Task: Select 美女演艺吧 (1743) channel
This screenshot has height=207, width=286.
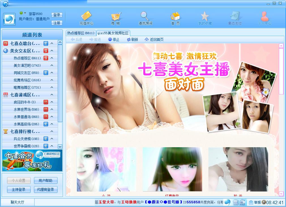Action: pos(30,65)
